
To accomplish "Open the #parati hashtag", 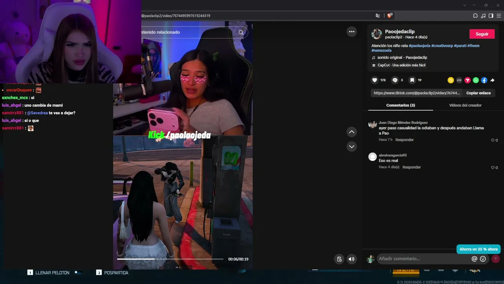I will pyautogui.click(x=460, y=46).
